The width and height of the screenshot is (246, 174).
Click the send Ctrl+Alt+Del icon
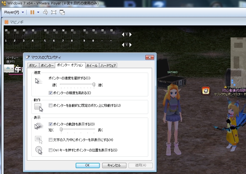pyautogui.click(x=45, y=12)
